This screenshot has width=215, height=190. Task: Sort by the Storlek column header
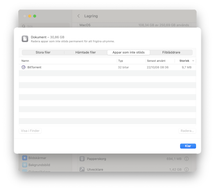tap(184, 61)
